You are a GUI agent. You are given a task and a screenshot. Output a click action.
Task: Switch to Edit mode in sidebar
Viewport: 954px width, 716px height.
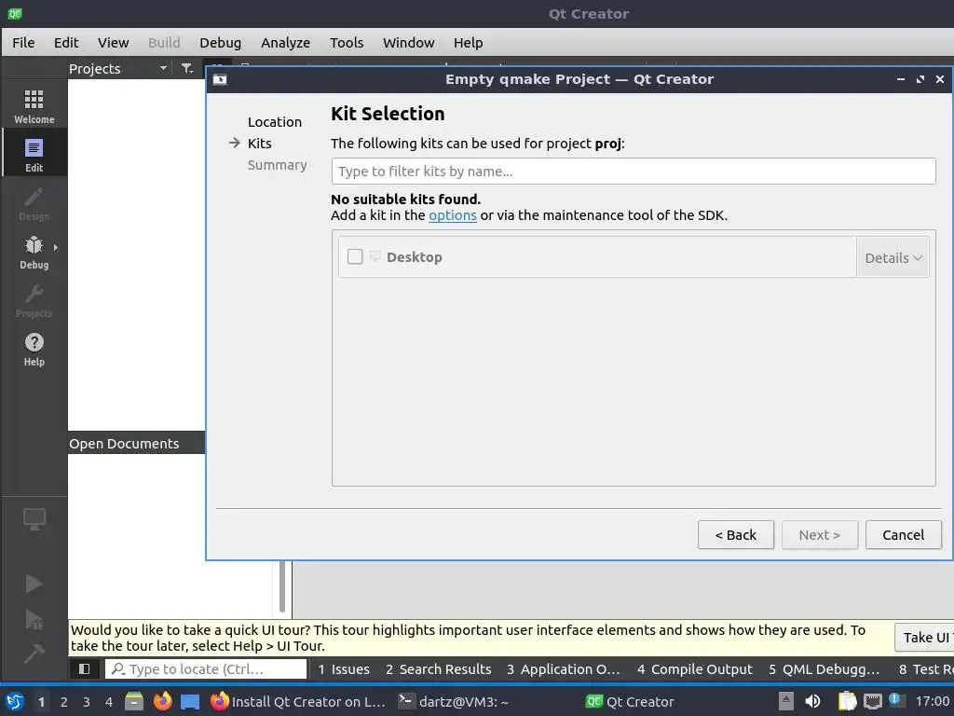click(x=34, y=154)
